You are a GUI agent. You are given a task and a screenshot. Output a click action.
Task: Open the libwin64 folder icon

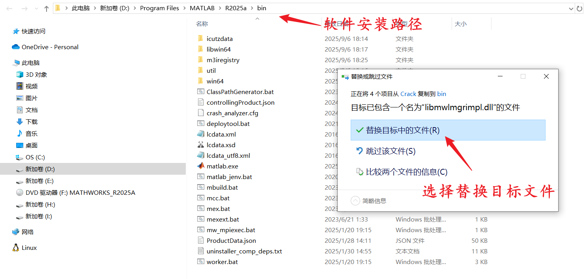coord(200,49)
